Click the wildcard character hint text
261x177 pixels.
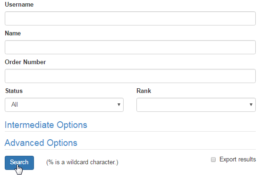click(x=82, y=162)
